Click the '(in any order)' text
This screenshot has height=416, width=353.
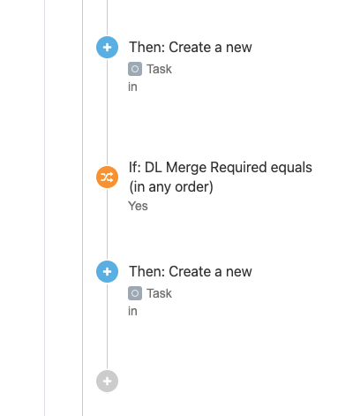coord(171,187)
